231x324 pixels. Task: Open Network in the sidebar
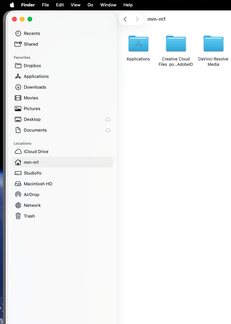62,205
